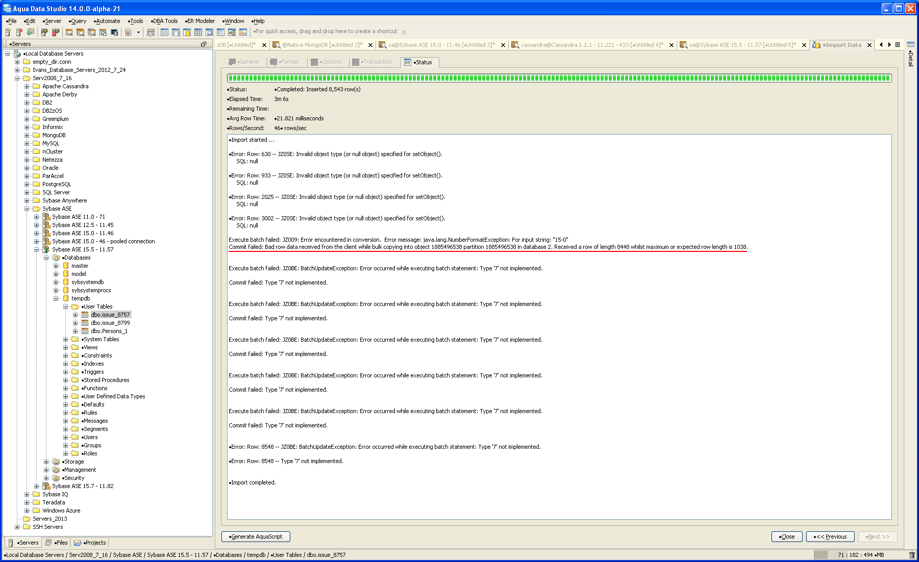Close the Cassandra Untitled 4 tab
This screenshot has width=919, height=562.
tap(672, 45)
